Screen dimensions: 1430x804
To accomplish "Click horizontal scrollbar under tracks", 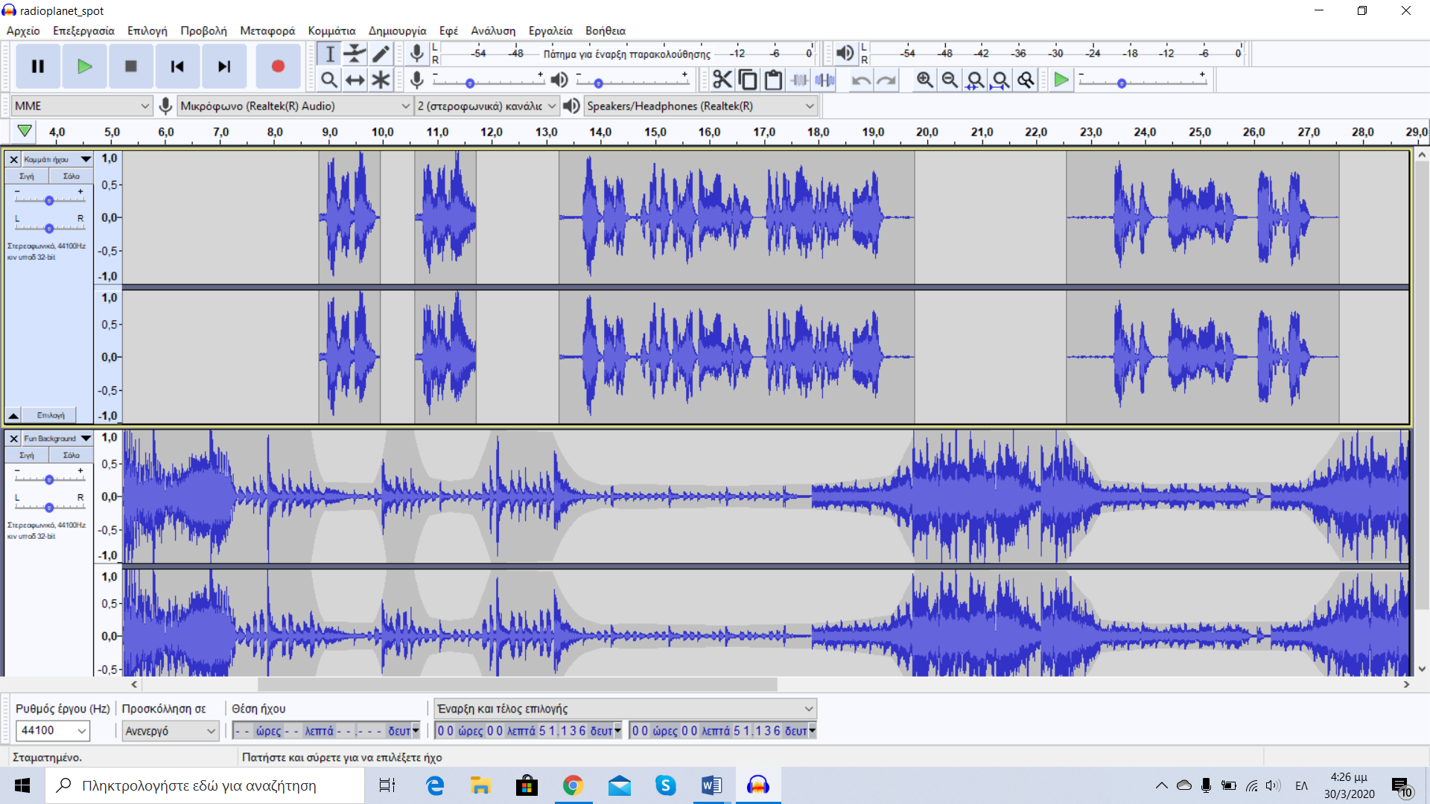I will 517,684.
